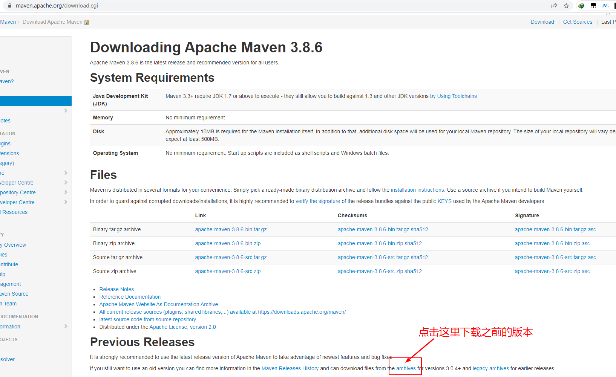Screen dimensions: 616x377
Task: Open latest source code from source repository
Action: point(148,319)
